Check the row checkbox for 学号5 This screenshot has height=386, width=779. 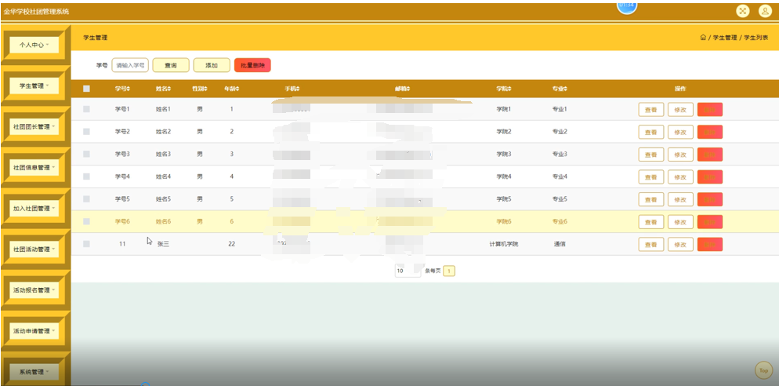pos(86,199)
